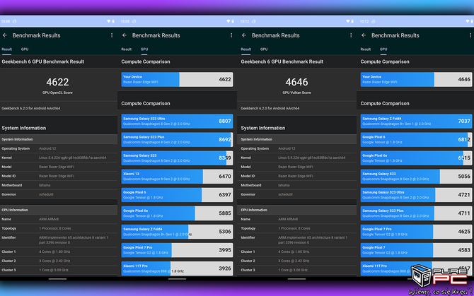Screen dimensions: 474x296
Task: Tap the Operating System row on the OpenCL screen
Action: (x=59, y=148)
